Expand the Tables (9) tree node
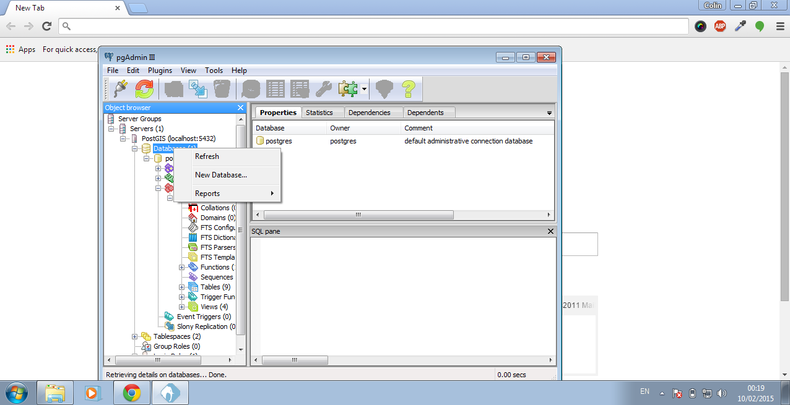Viewport: 790px width, 405px height. tap(181, 287)
